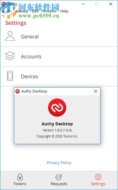The image size is (118, 190).
Task: Click the bold Authy Desktop heading in dialog
Action: point(57,124)
